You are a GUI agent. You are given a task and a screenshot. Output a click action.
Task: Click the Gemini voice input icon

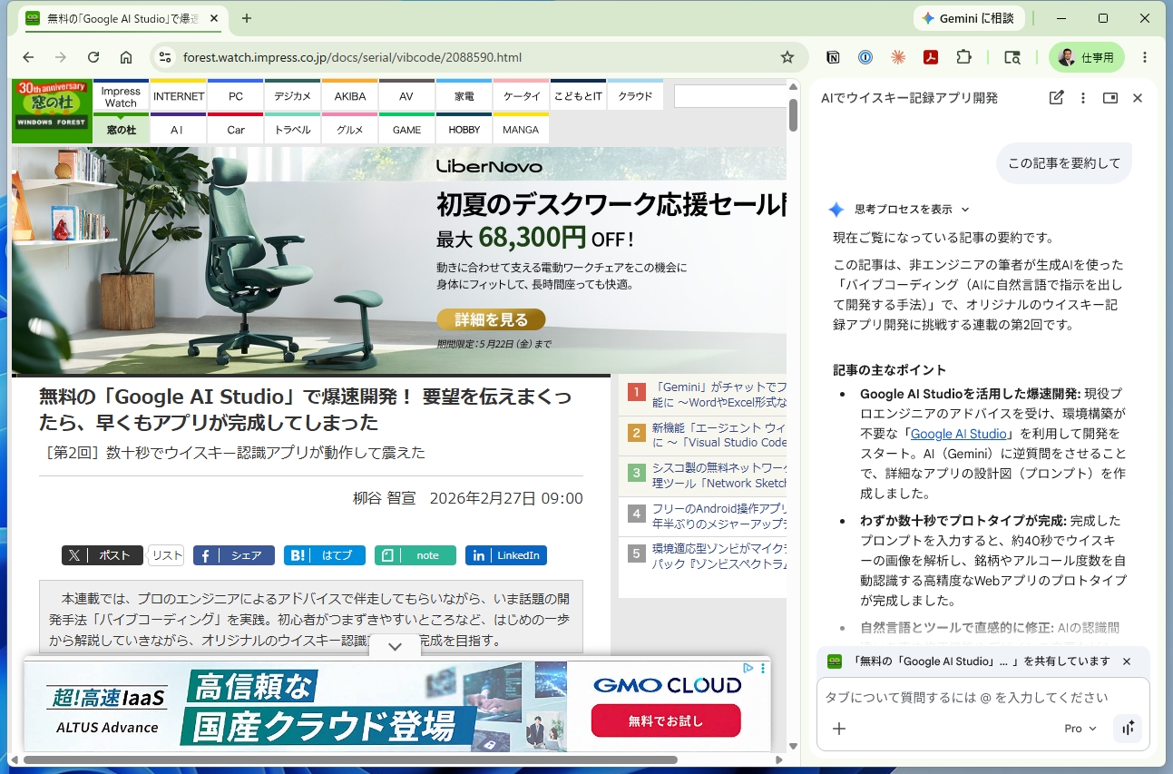1128,729
